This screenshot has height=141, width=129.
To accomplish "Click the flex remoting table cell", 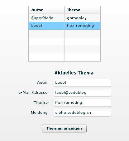I will point(82,26).
